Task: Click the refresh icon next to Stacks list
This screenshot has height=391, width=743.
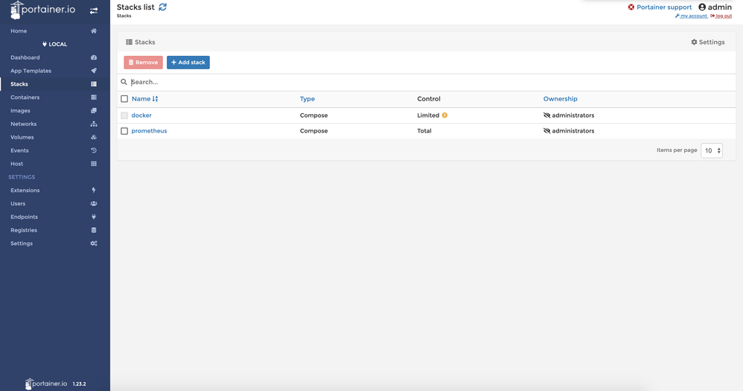Action: [162, 7]
